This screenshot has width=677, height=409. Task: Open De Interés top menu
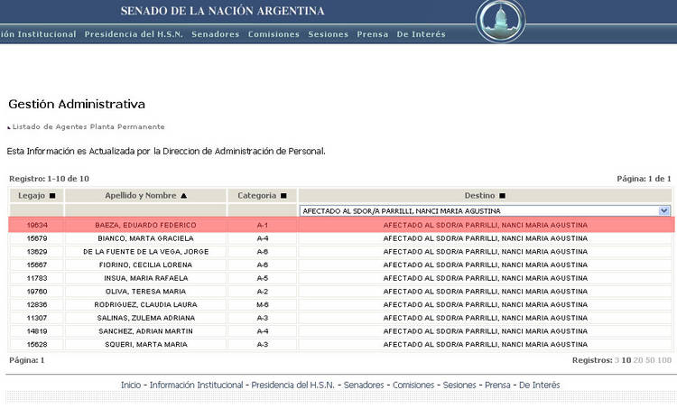[x=421, y=34]
